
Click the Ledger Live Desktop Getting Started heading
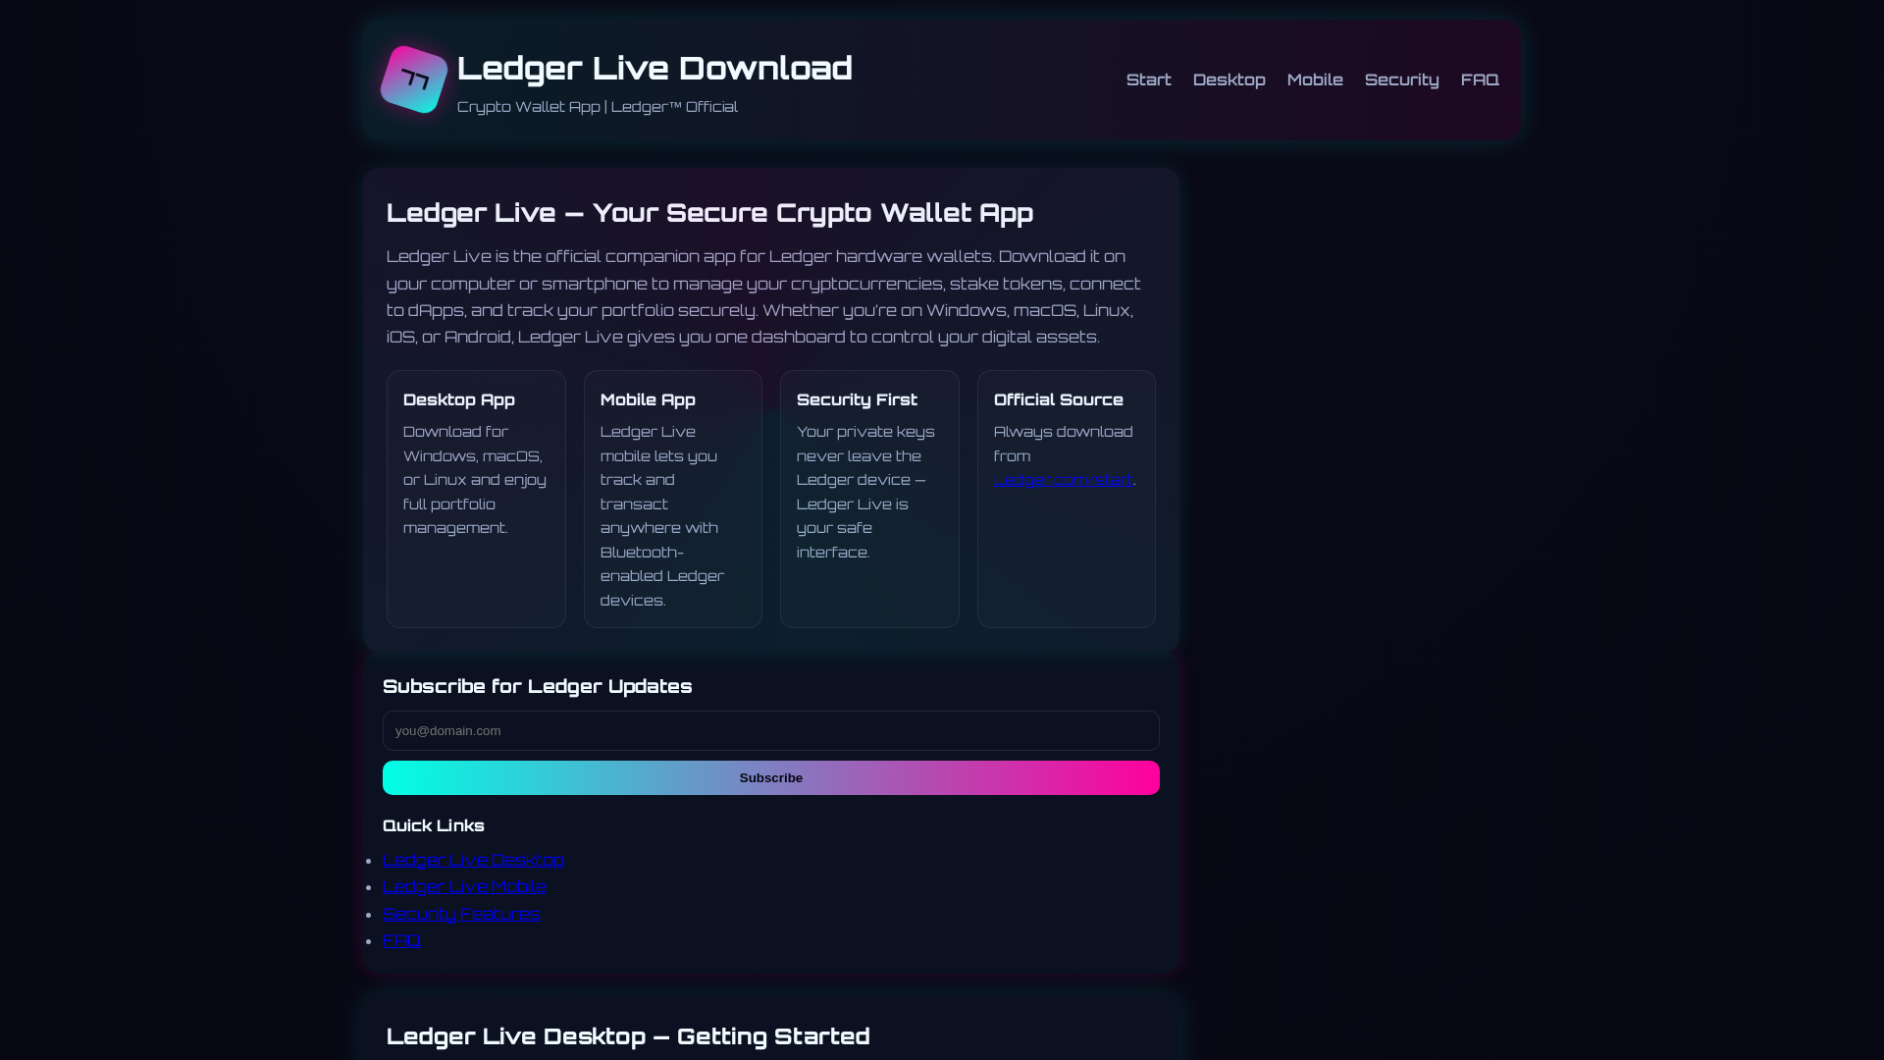(628, 1036)
